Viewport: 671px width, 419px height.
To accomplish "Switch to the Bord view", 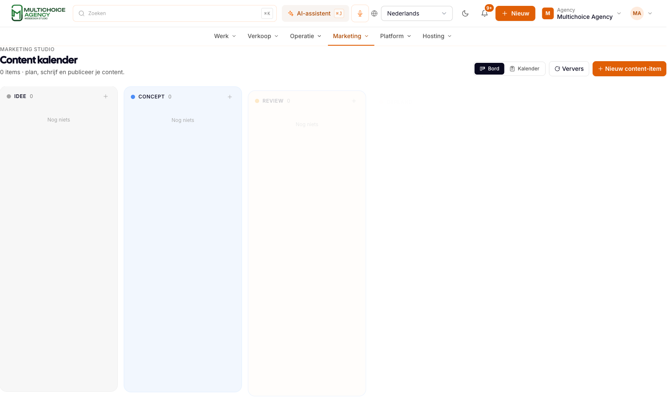I will 489,69.
